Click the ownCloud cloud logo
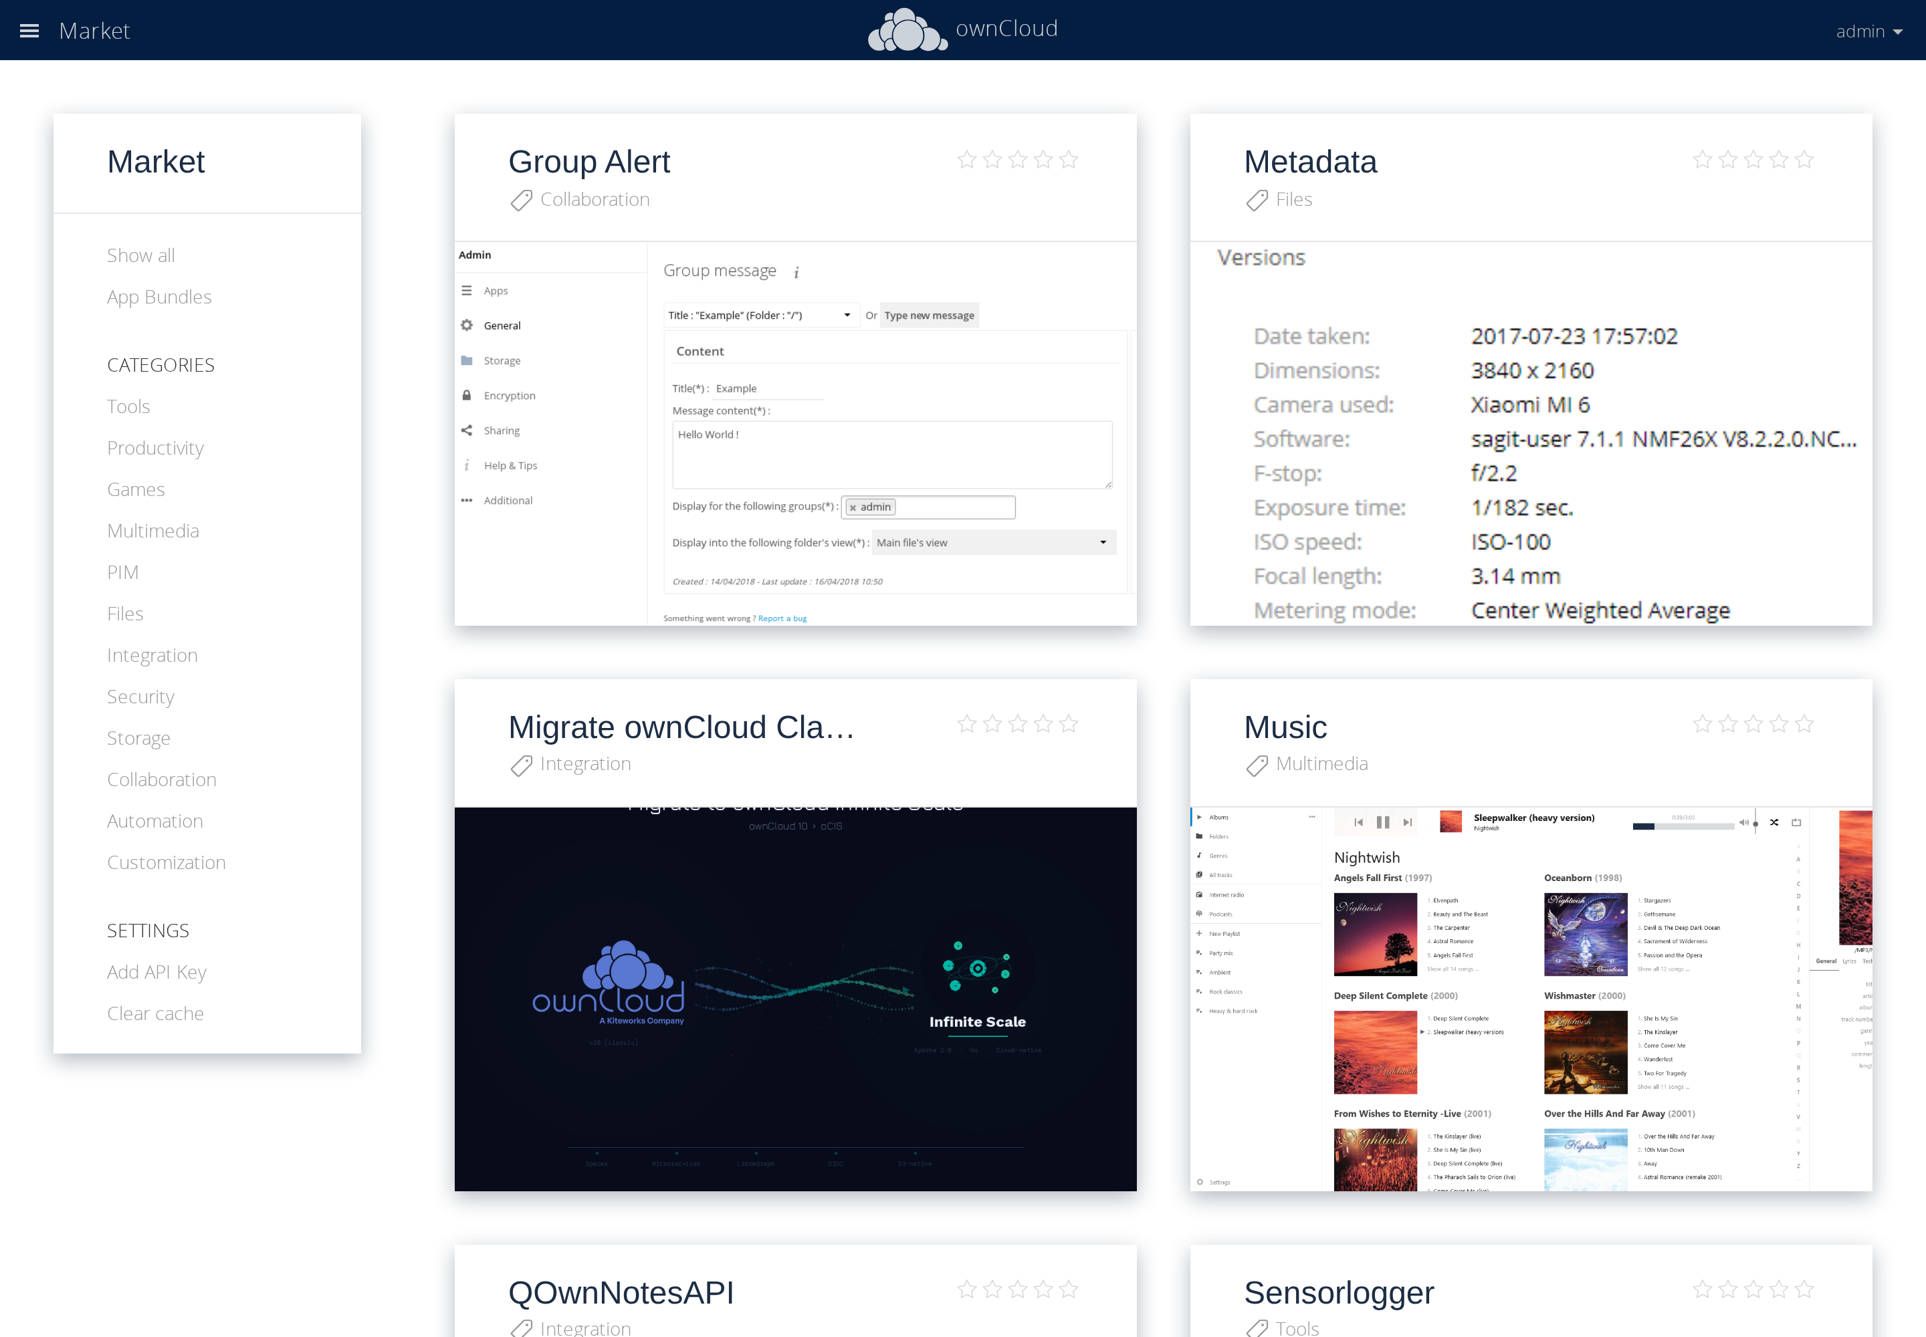 click(907, 30)
